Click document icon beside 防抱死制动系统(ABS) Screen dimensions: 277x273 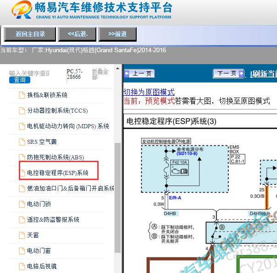coord(22,157)
